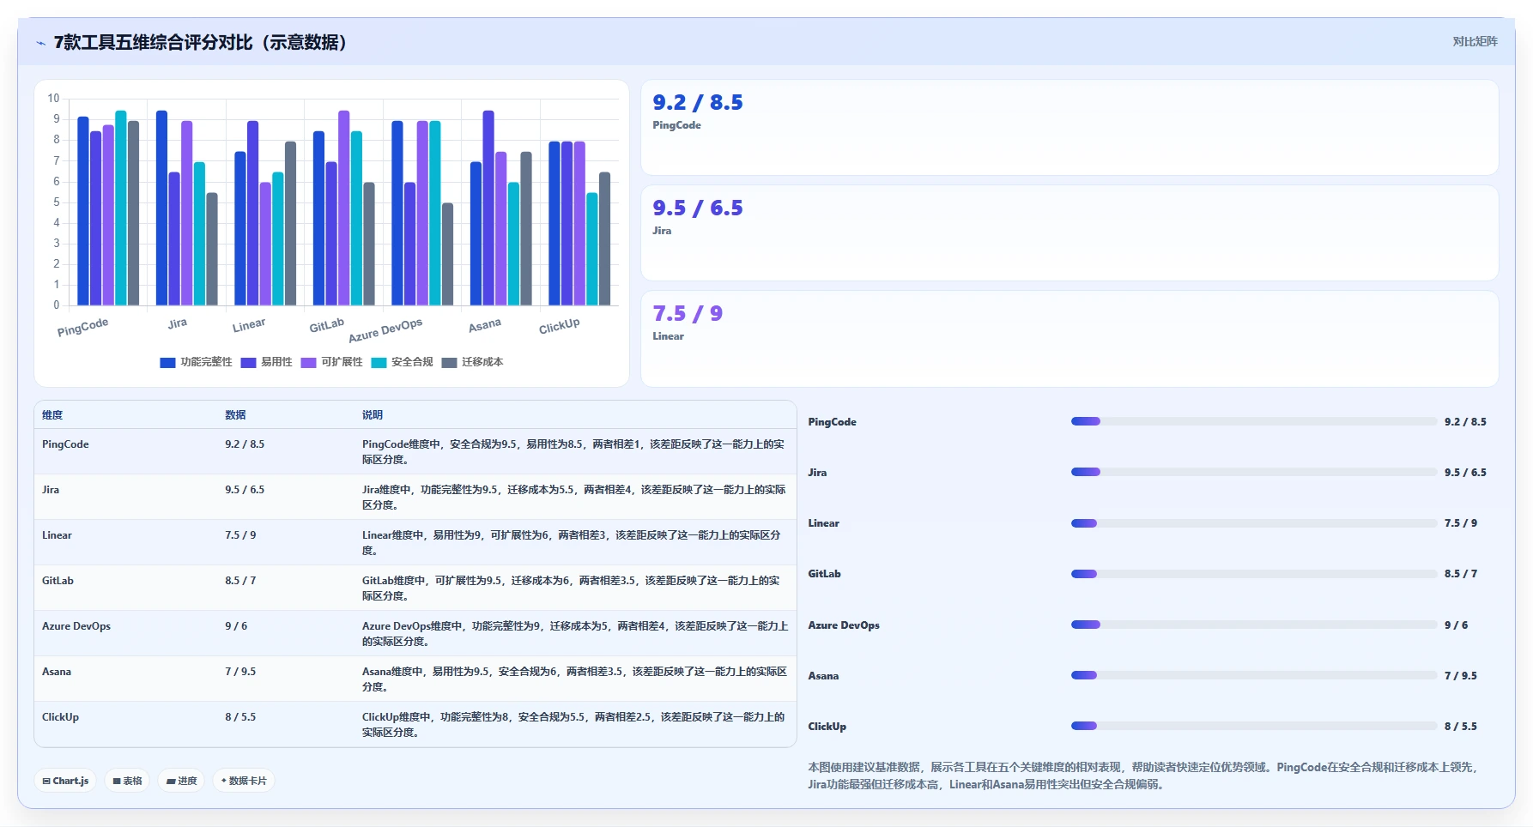Screen dimensions: 1533x827
Task: Click the 数据卡片 tag chip
Action: pos(244,781)
